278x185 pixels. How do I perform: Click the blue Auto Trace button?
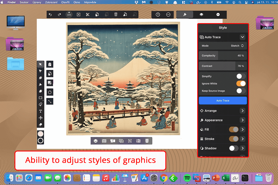[223, 101]
